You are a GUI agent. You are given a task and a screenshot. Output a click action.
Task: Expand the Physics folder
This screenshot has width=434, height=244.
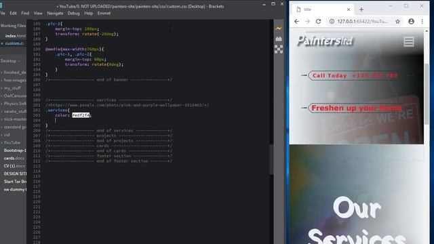pos(15,104)
